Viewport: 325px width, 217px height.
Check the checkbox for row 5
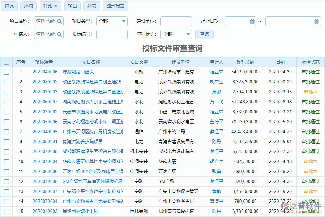click(x=7, y=112)
